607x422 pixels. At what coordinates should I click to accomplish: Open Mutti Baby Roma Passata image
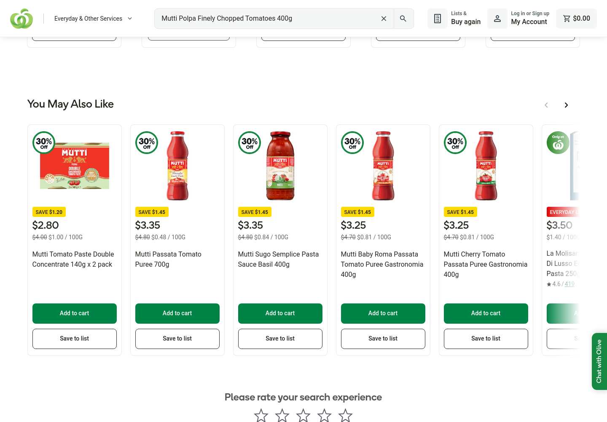[x=383, y=166]
